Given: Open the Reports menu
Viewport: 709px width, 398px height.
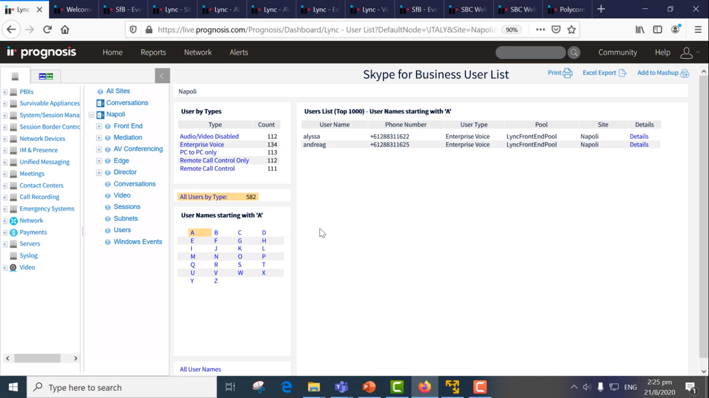Looking at the screenshot, I should coord(153,52).
